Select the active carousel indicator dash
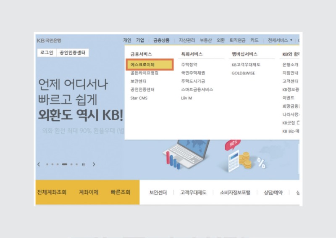This screenshot has width=336, height=238. tap(64, 164)
